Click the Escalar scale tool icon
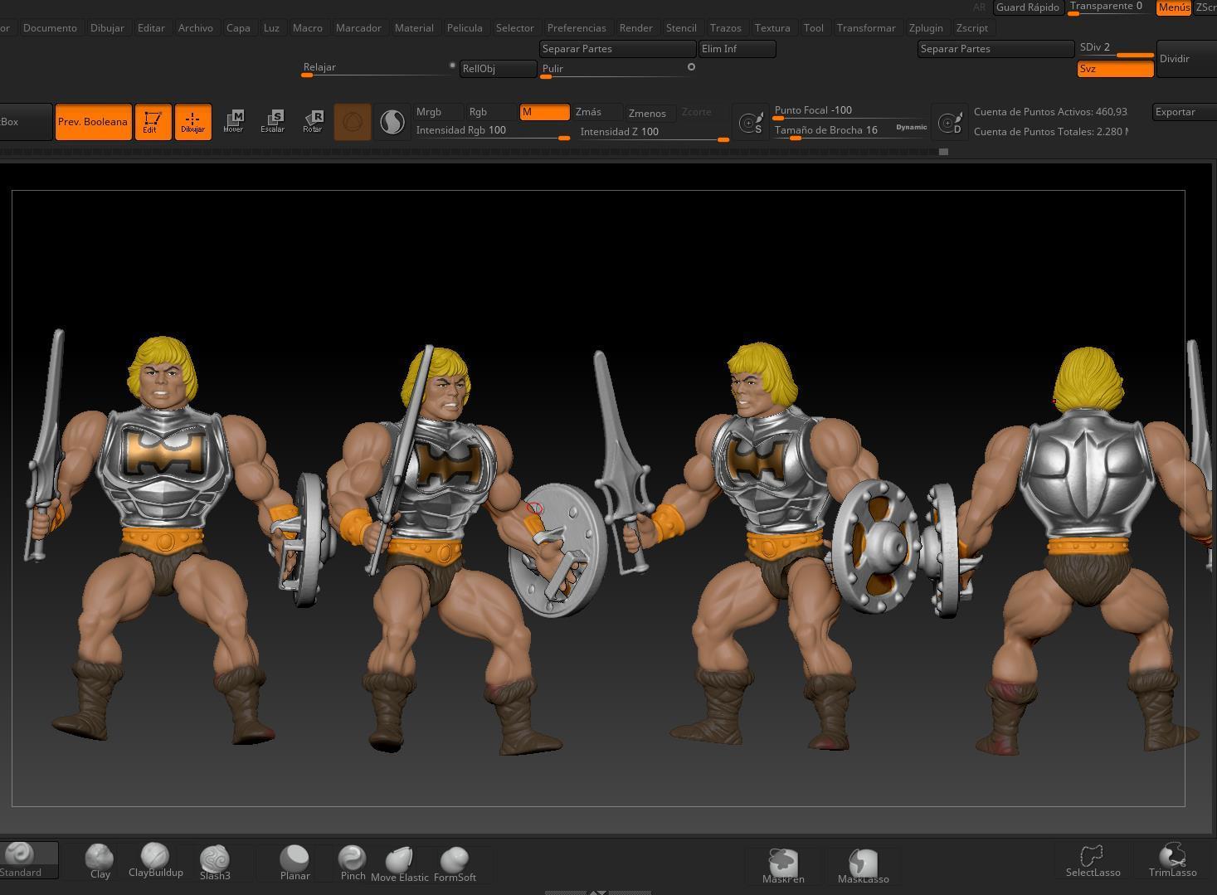Viewport: 1217px width, 895px height. pyautogui.click(x=273, y=122)
